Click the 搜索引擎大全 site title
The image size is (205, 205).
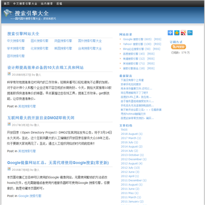(32, 13)
